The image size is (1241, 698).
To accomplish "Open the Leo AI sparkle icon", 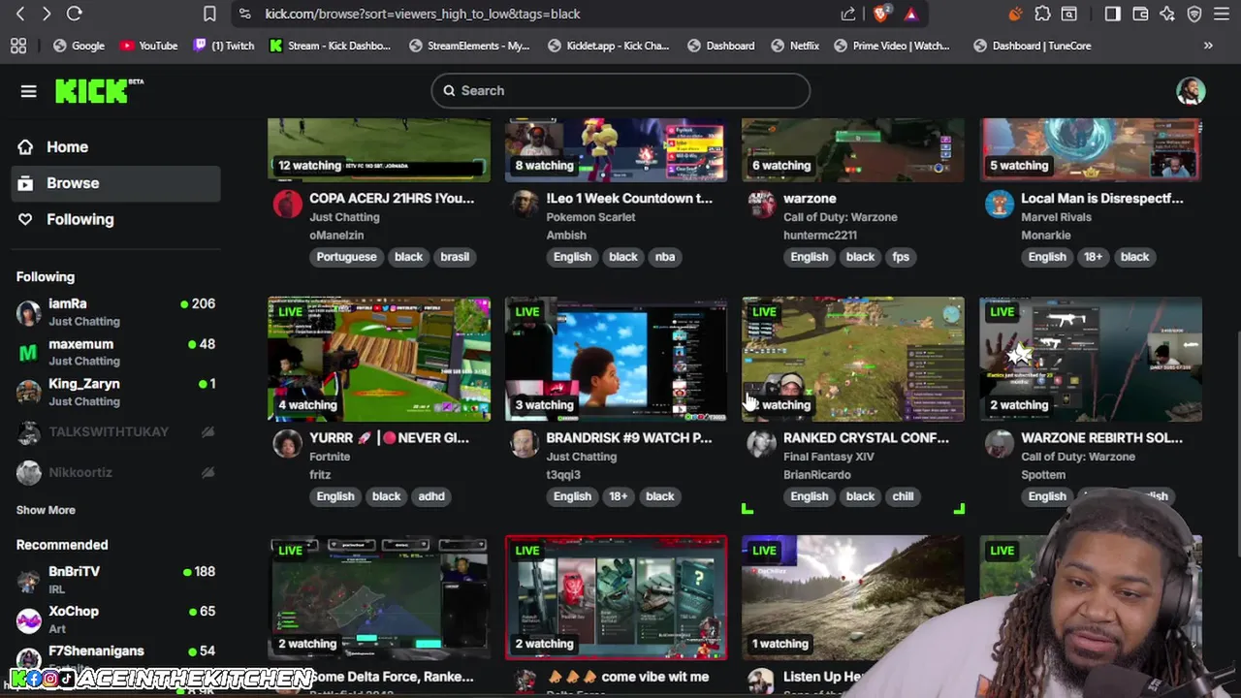I will [1167, 14].
